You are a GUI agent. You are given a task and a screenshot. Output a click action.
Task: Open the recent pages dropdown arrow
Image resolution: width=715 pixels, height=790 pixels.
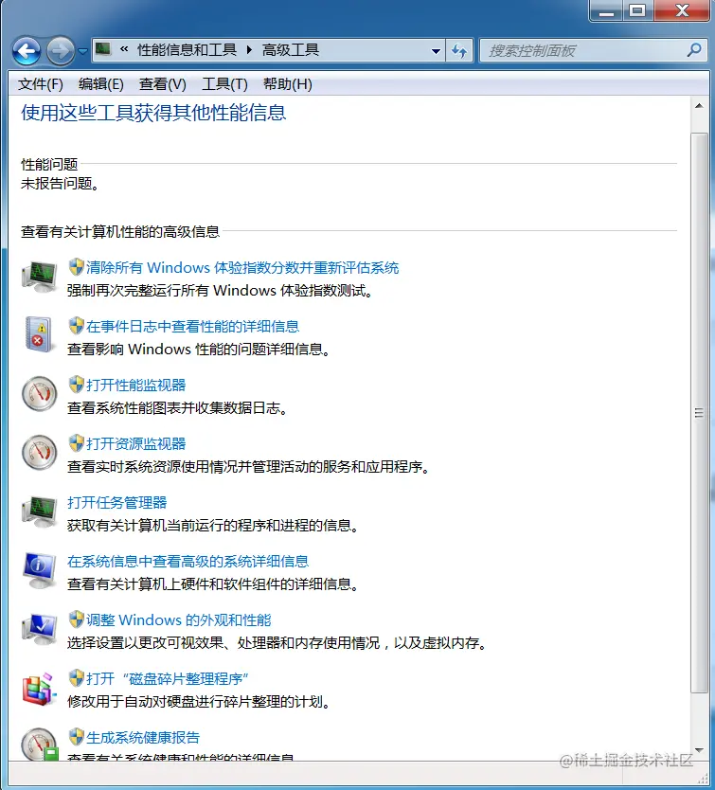click(82, 51)
